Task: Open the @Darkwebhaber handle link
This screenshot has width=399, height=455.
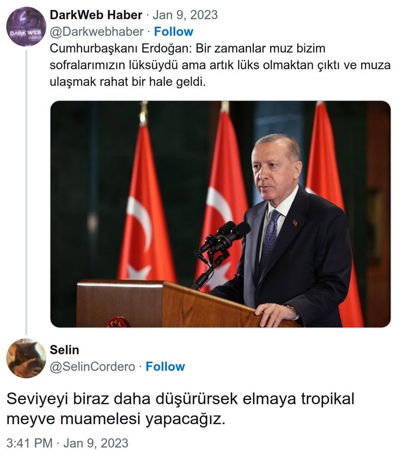Action: coord(97,32)
